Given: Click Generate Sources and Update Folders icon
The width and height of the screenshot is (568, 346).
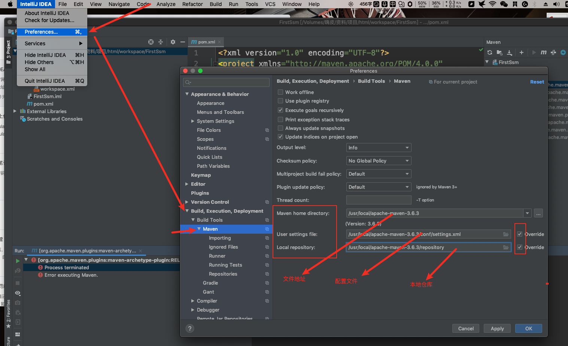Looking at the screenshot, I should 499,52.
